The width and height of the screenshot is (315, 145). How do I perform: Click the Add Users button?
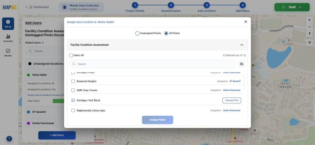57,135
